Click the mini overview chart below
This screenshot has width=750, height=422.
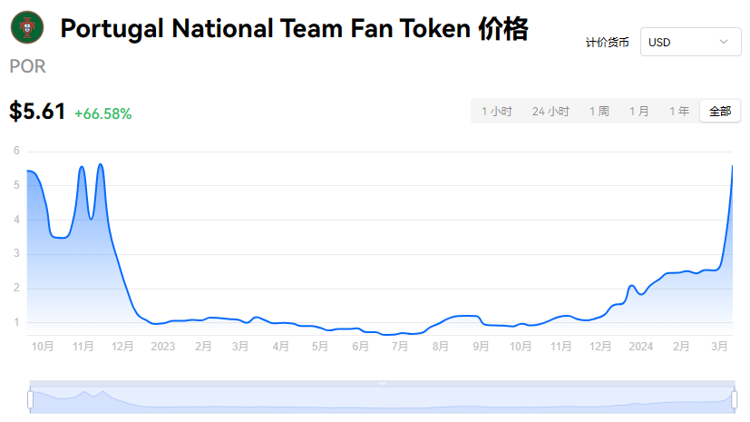[x=382, y=400]
